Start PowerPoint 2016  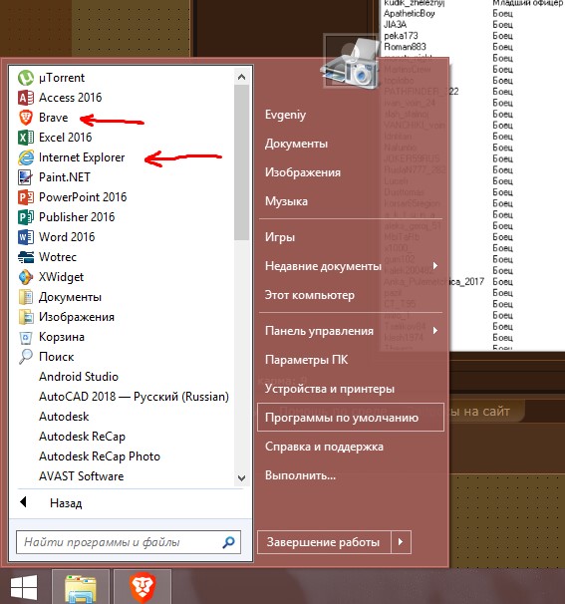click(x=73, y=197)
